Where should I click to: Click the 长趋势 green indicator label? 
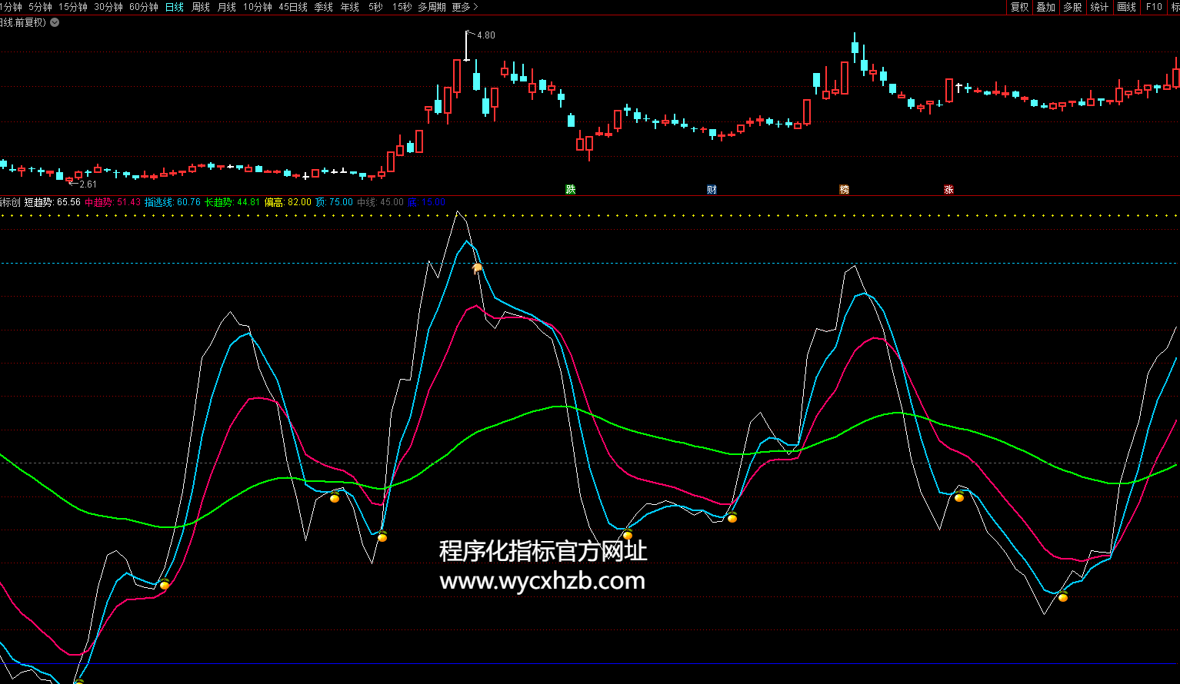point(218,202)
